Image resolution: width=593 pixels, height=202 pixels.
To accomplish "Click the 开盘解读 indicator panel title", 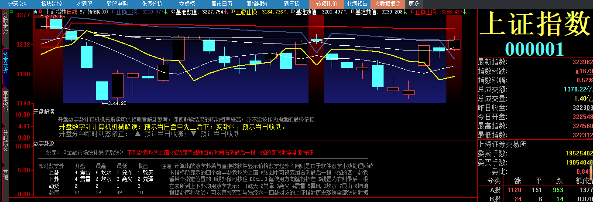I will click(x=44, y=112).
